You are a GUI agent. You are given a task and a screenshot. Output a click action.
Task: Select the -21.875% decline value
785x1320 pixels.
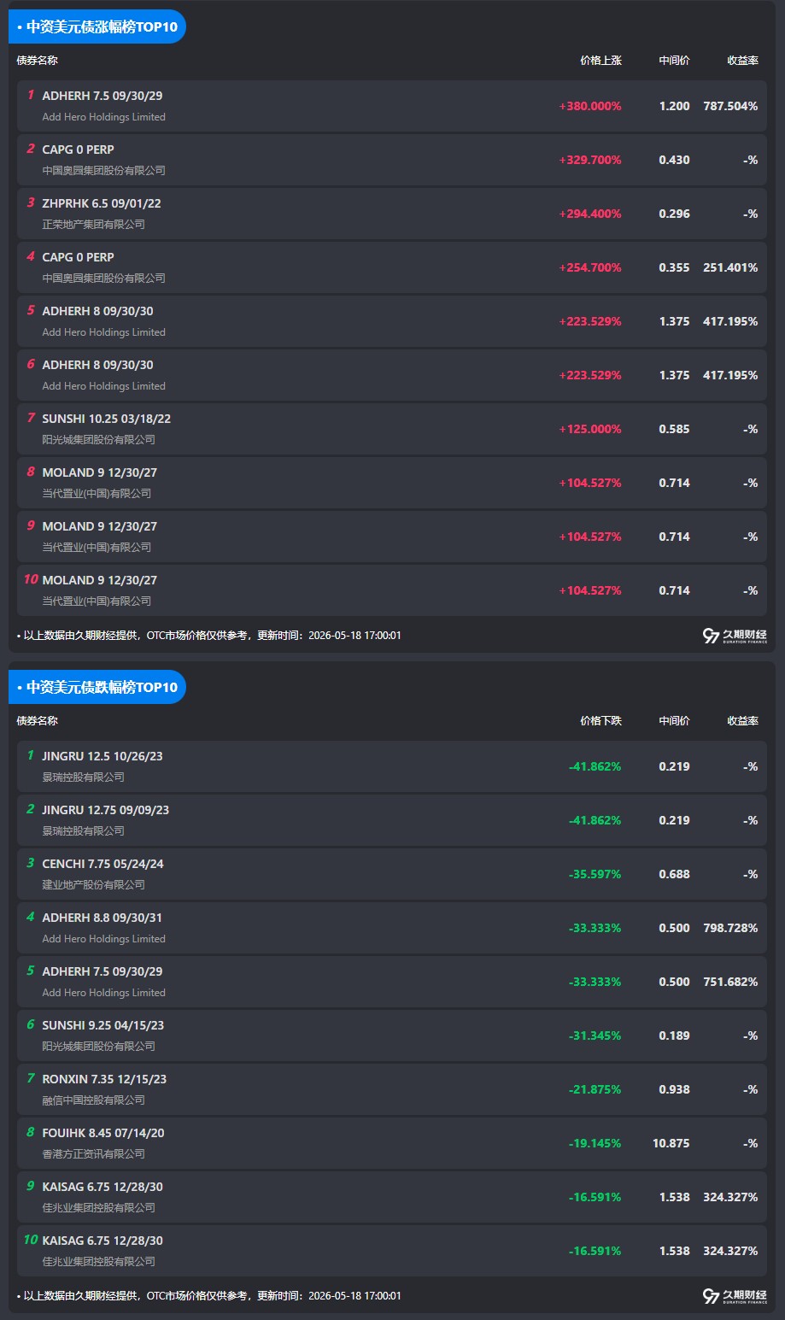coord(595,1090)
